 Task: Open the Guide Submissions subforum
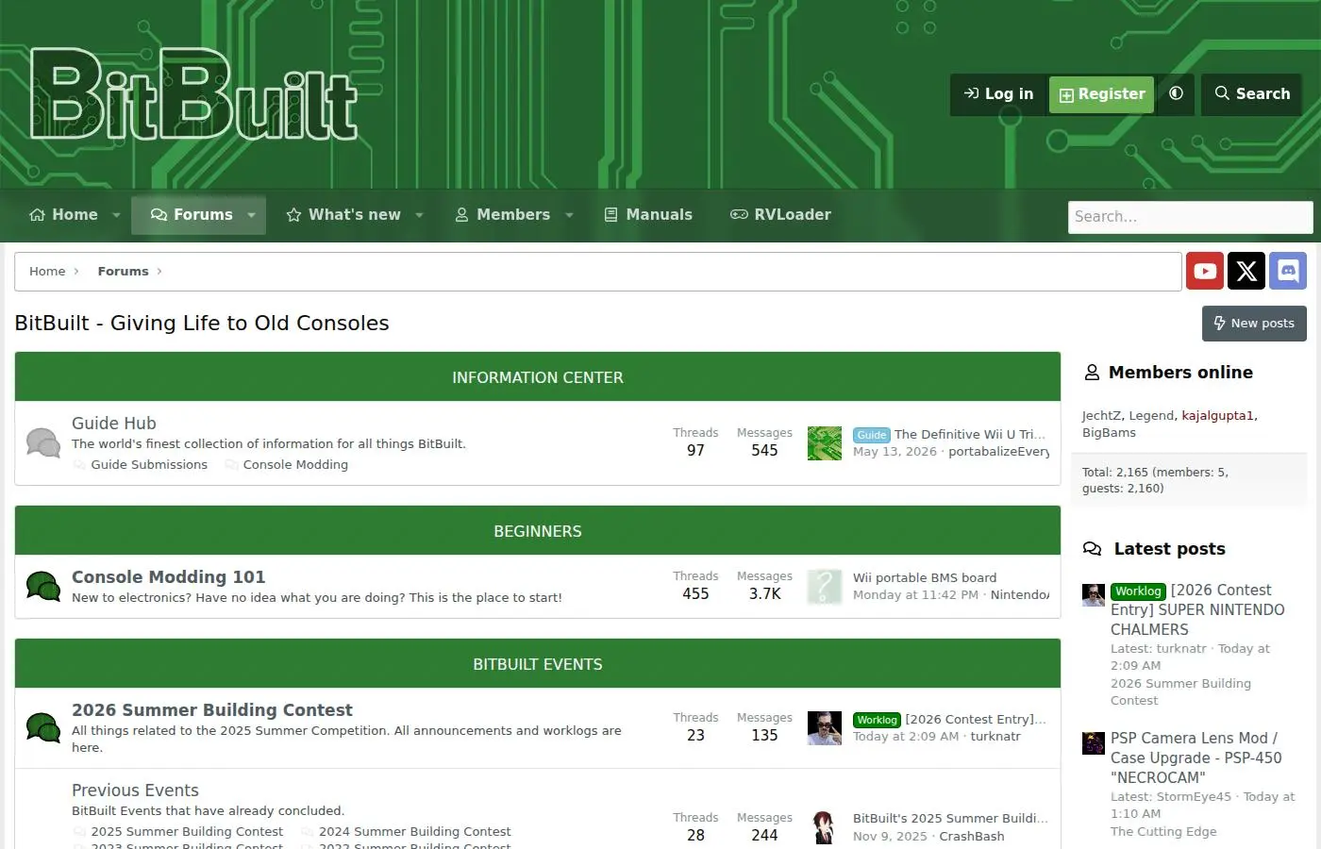tap(149, 465)
